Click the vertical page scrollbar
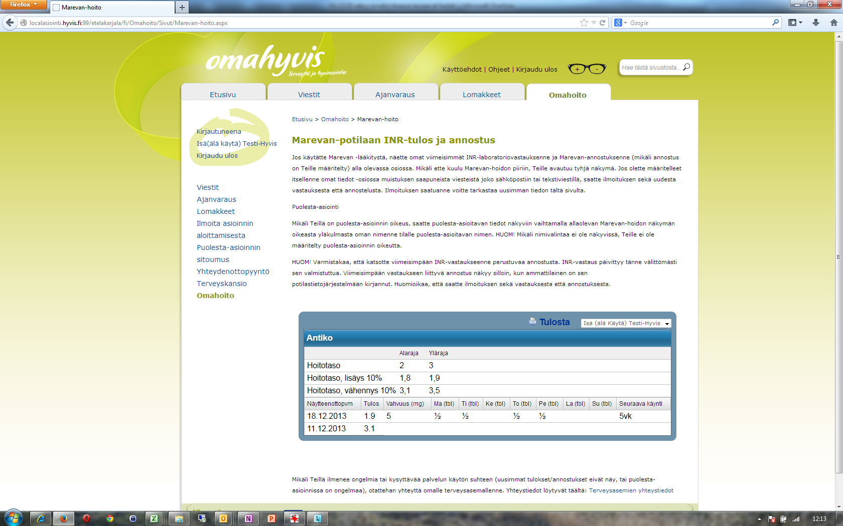Viewport: 843px width, 526px height. 838,257
